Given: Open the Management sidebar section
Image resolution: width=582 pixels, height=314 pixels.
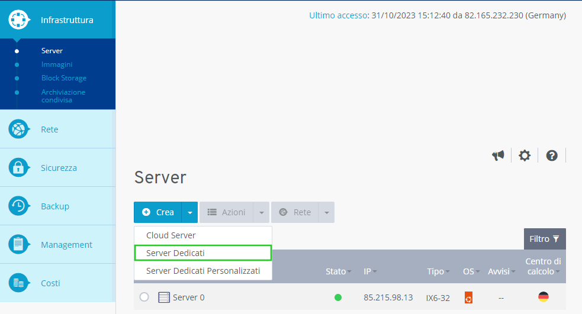Looking at the screenshot, I should (57, 244).
